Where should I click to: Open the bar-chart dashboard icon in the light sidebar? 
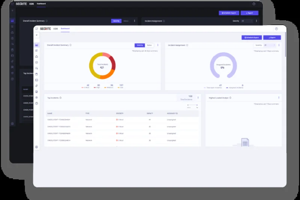[36, 45]
